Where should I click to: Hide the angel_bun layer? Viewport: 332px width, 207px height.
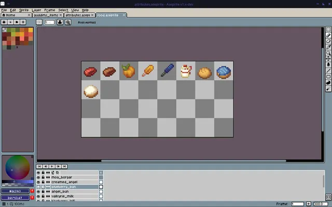38,191
